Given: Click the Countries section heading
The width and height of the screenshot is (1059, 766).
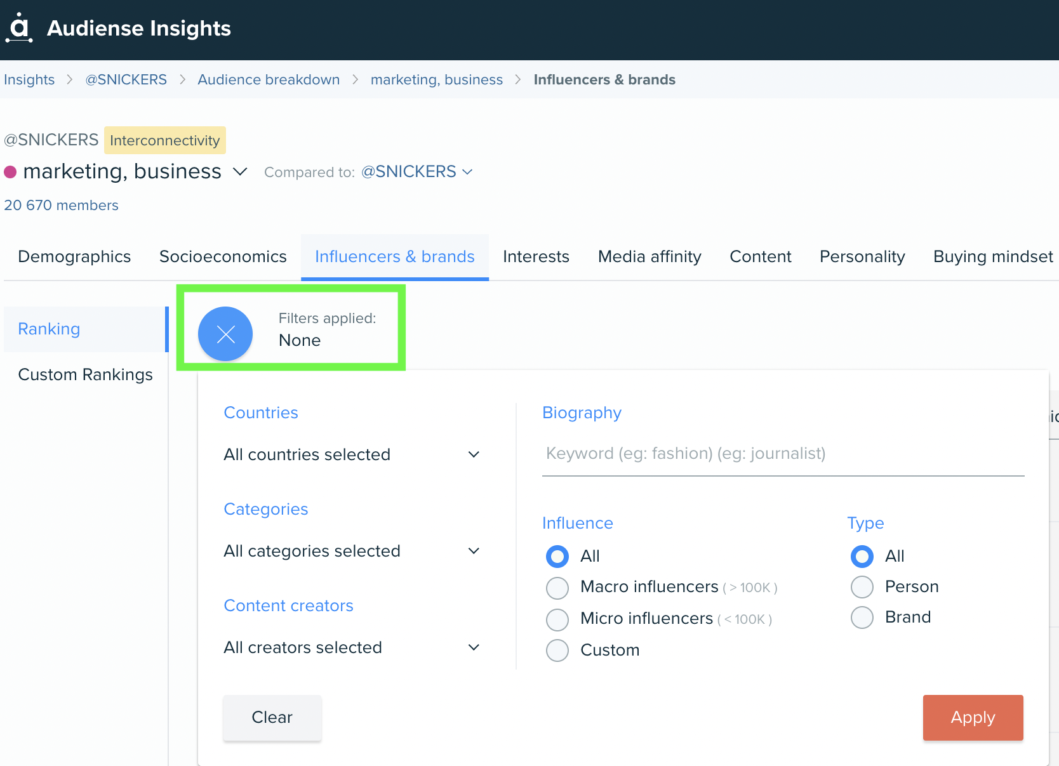Looking at the screenshot, I should (261, 413).
